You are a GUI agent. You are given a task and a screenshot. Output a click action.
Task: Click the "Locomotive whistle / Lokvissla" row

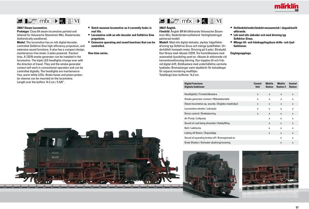241,109
